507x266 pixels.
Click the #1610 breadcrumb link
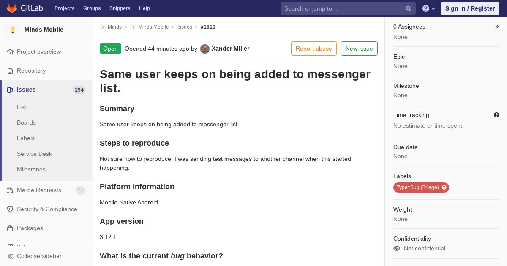(208, 27)
